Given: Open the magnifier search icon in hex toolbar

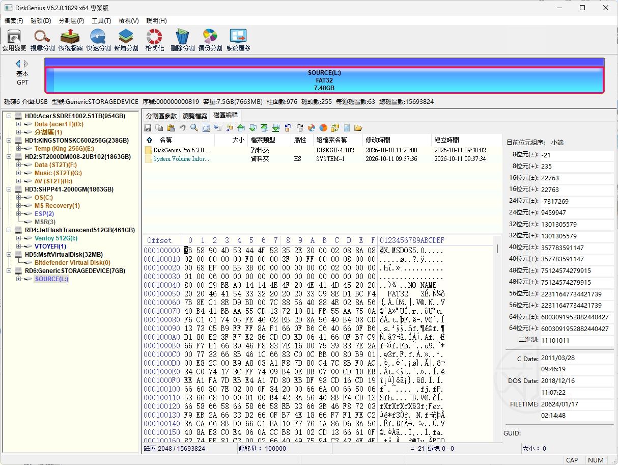Looking at the screenshot, I should (x=194, y=128).
